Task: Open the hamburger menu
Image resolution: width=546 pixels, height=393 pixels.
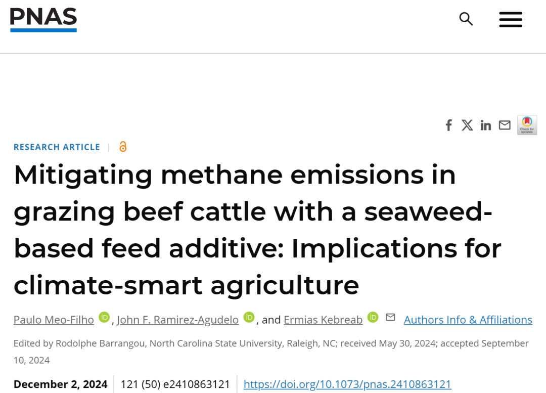Action: tap(511, 20)
